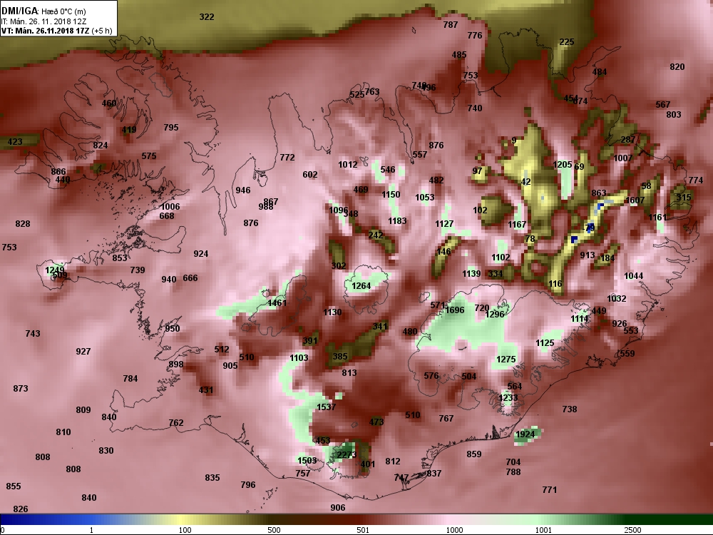
Task: Select the map value 480
Action: coord(410,332)
